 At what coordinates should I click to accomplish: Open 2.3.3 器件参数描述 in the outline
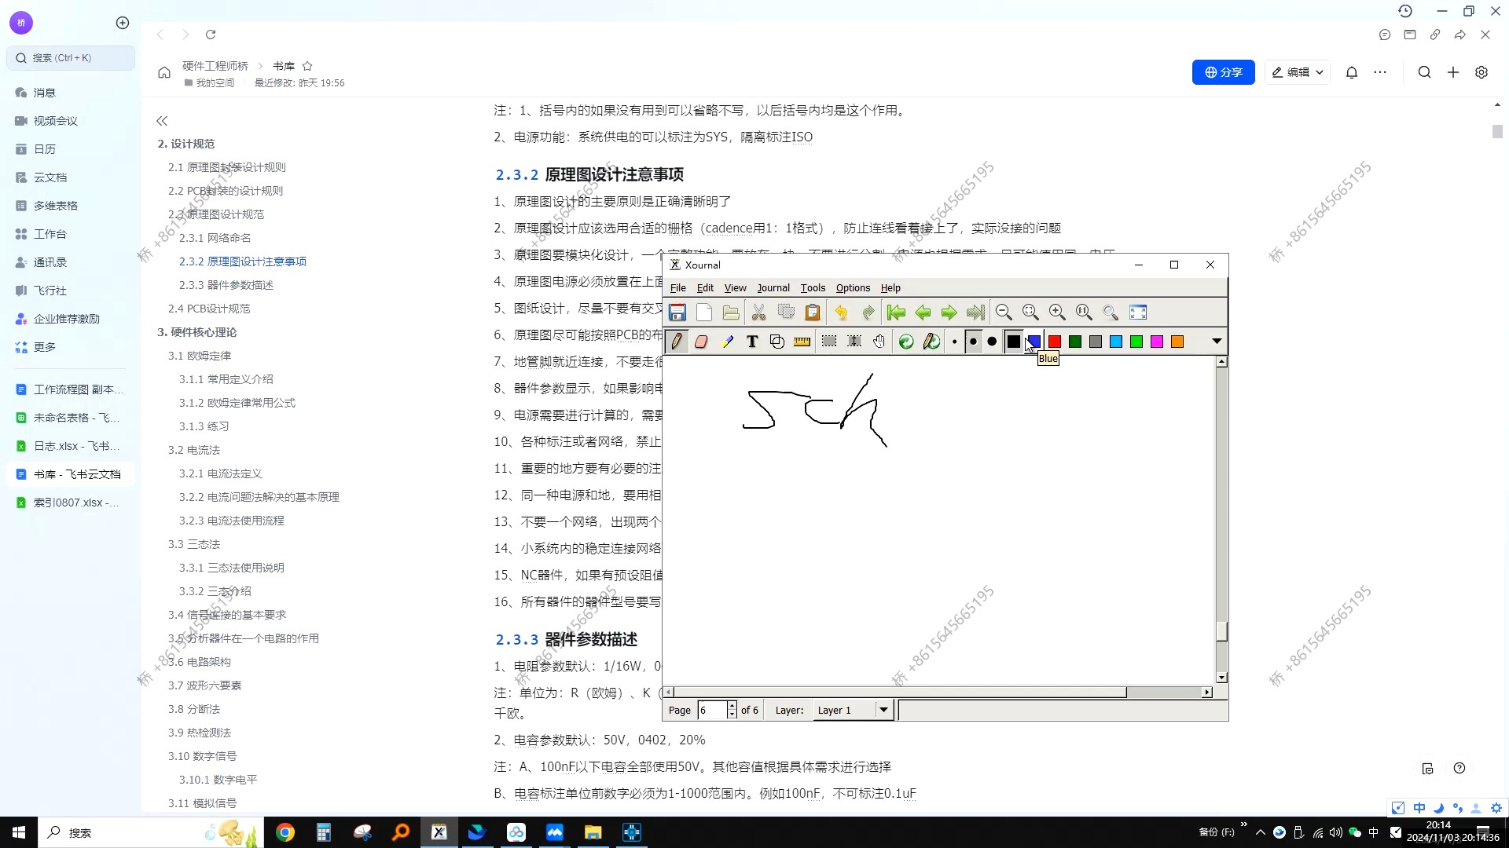point(227,285)
